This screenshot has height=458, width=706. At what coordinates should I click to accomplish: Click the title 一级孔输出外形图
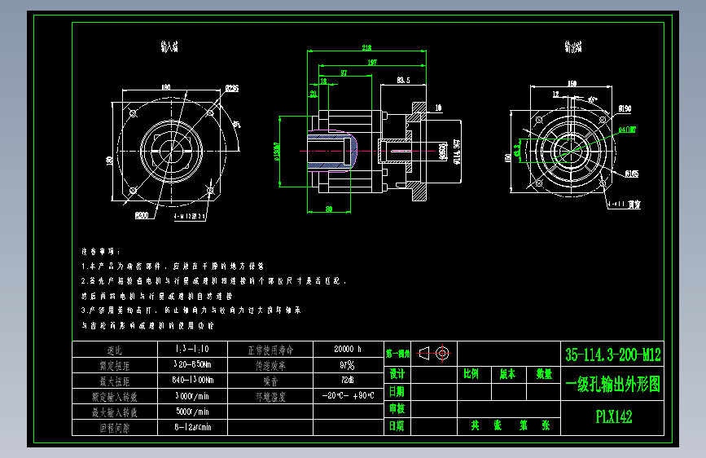point(613,385)
